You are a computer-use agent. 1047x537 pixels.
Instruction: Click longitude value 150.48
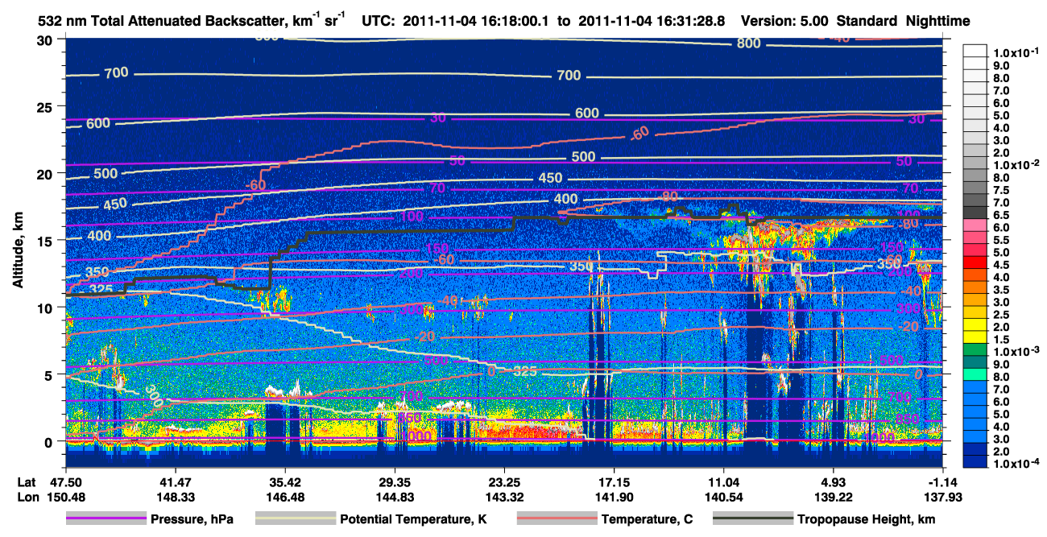[67, 497]
